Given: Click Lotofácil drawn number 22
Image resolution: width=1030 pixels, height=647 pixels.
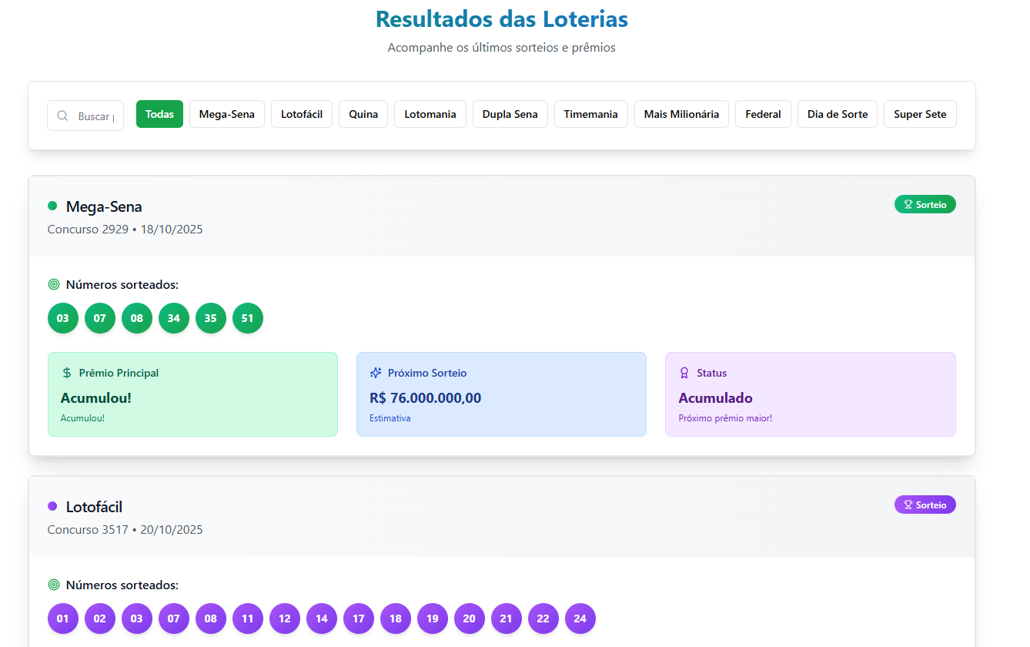Looking at the screenshot, I should [x=543, y=619].
